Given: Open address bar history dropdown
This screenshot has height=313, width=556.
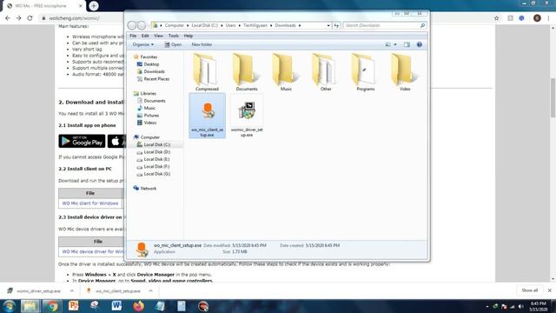Looking at the screenshot, I should click(328, 25).
